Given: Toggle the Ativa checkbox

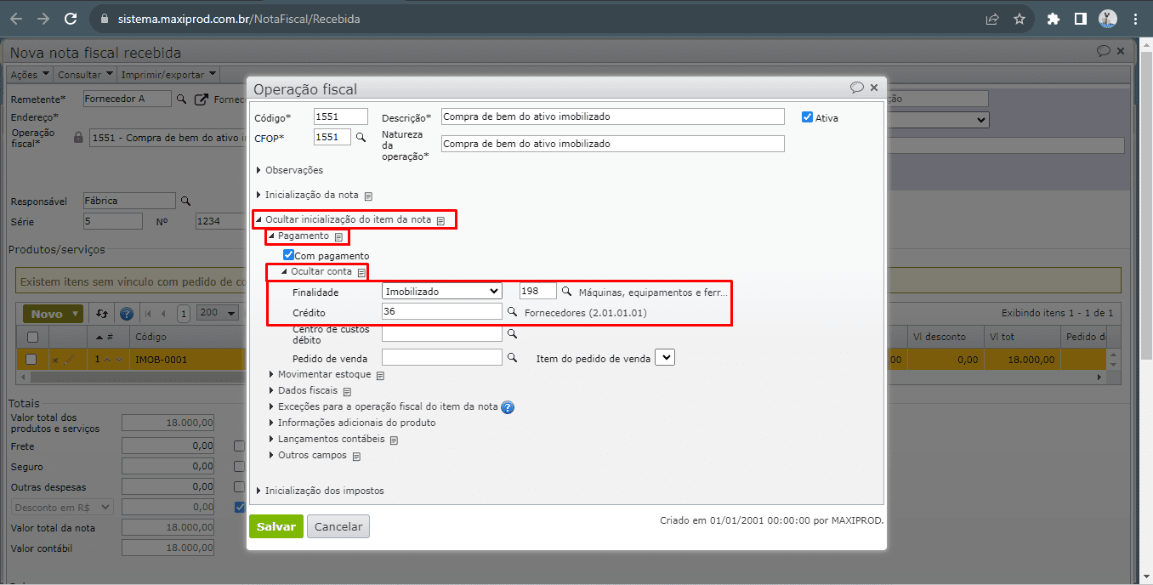Looking at the screenshot, I should pos(808,117).
